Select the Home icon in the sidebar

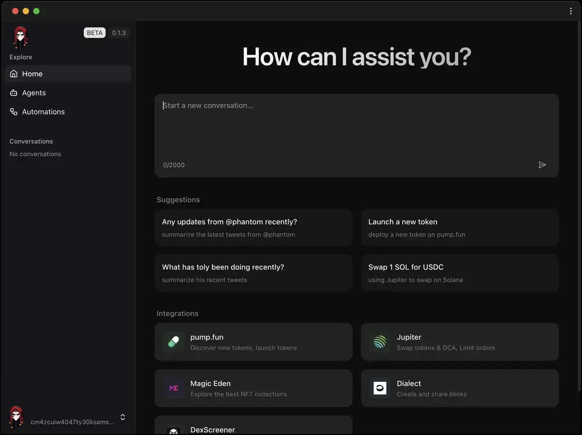13,74
